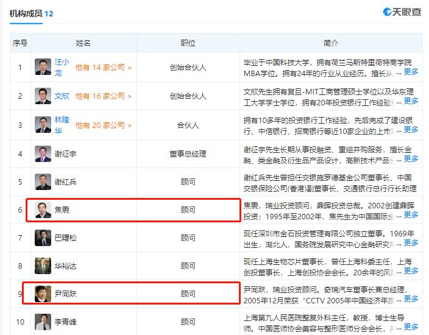This screenshot has height=335, width=429.
Task: Open 林隆华's profile photo
Action: click(x=43, y=125)
